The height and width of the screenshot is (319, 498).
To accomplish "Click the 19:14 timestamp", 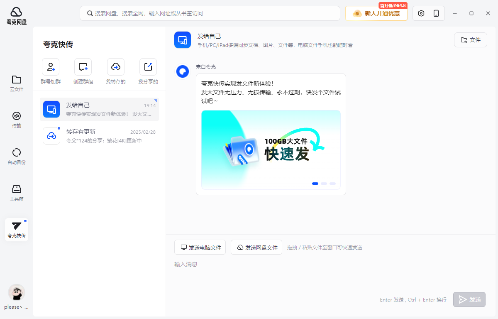I will [150, 106].
